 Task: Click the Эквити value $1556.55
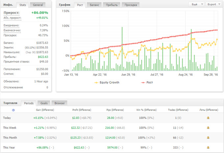click(x=42, y=47)
